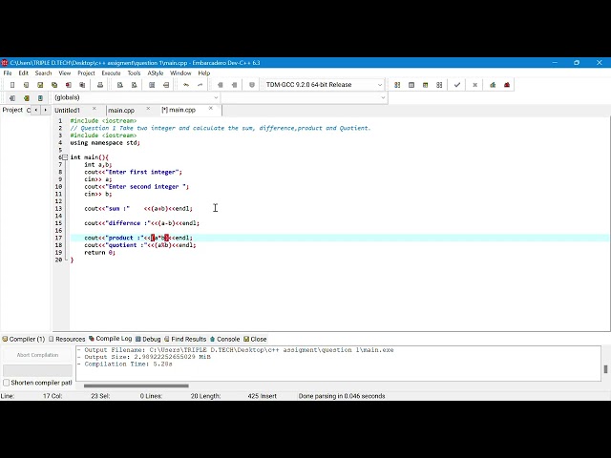Viewport: 611px width, 458px height.
Task: Click the Replace toolbar icon
Action: [x=134, y=85]
